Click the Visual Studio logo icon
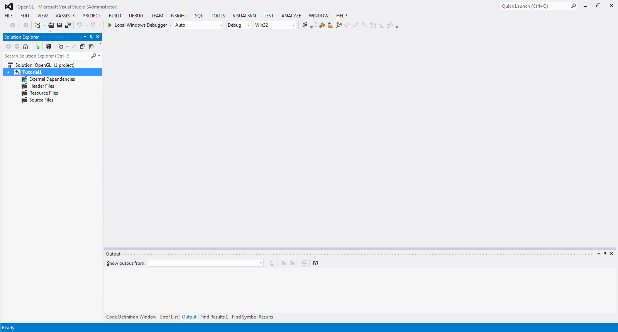Viewport: 618px width, 332px height. point(8,7)
